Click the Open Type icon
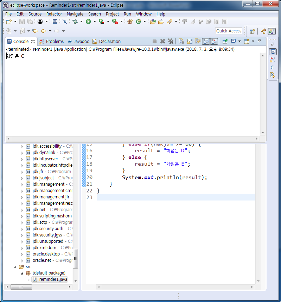 point(153,21)
